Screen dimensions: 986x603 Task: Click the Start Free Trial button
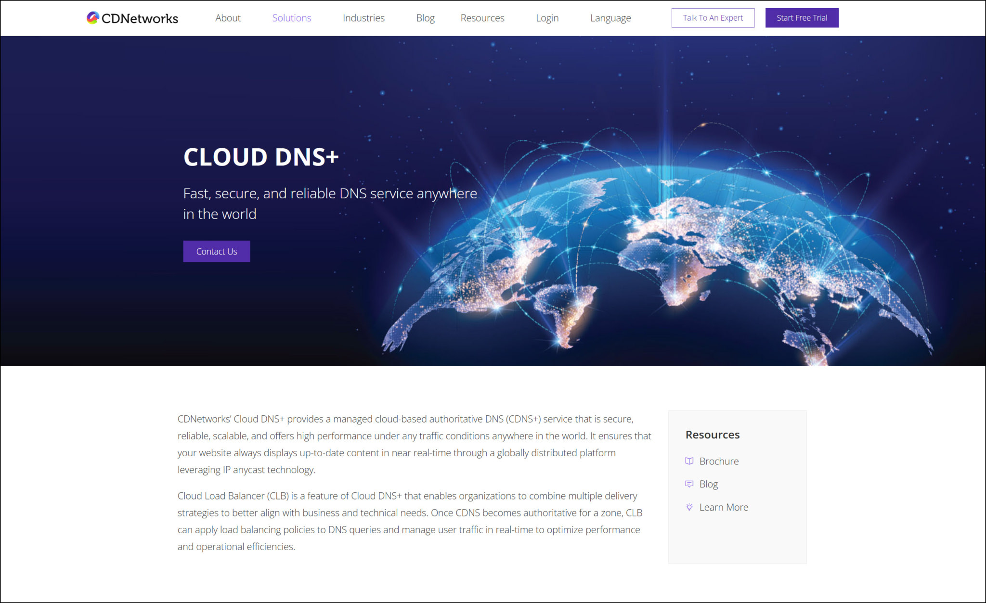click(x=802, y=17)
